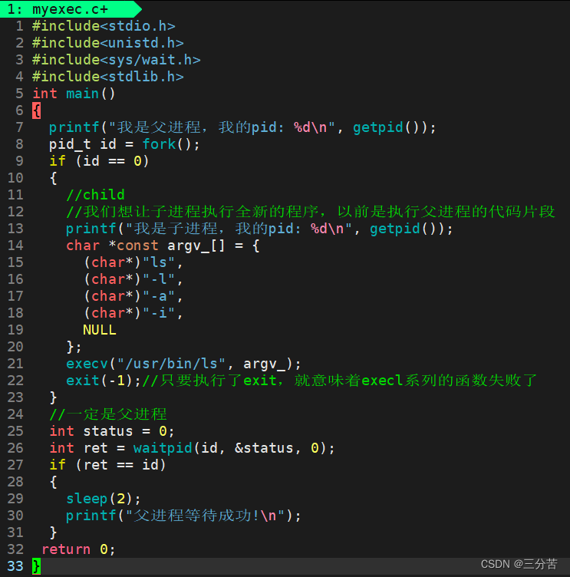
Task: Click the (char*)"ls" array entry
Action: coord(133,262)
